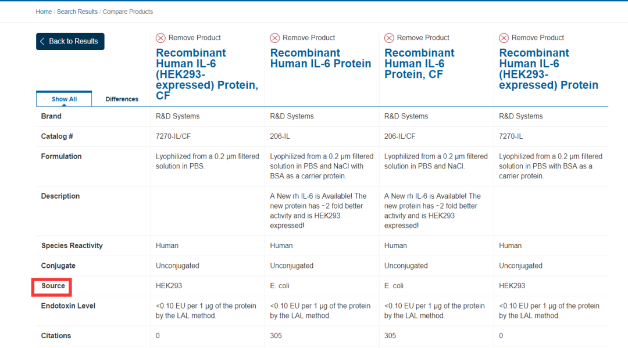
Task: Click the Source row label
Action: tap(53, 286)
